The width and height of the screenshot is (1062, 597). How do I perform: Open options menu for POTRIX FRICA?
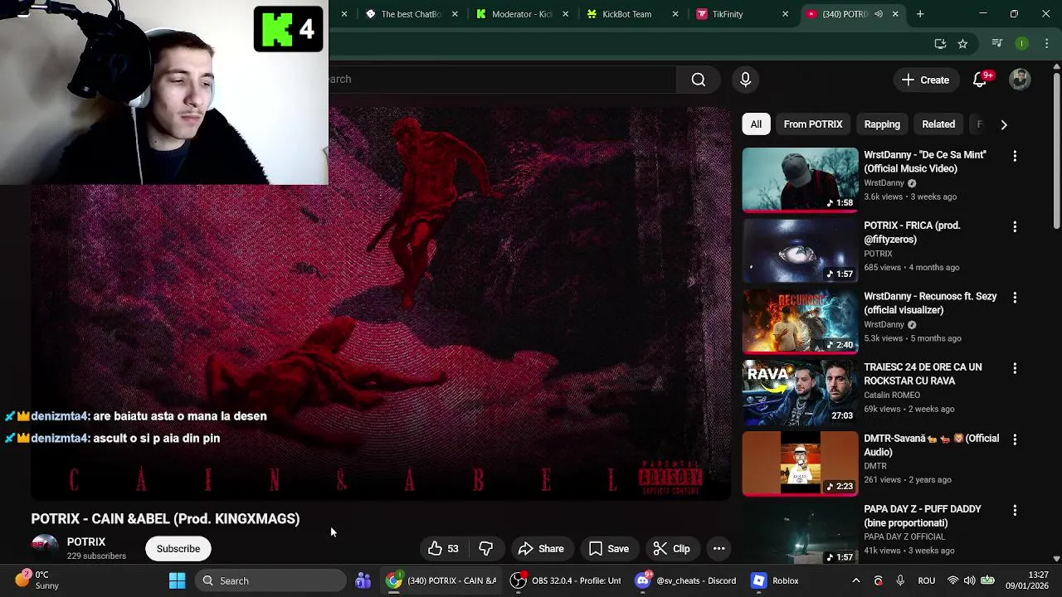pyautogui.click(x=1015, y=226)
